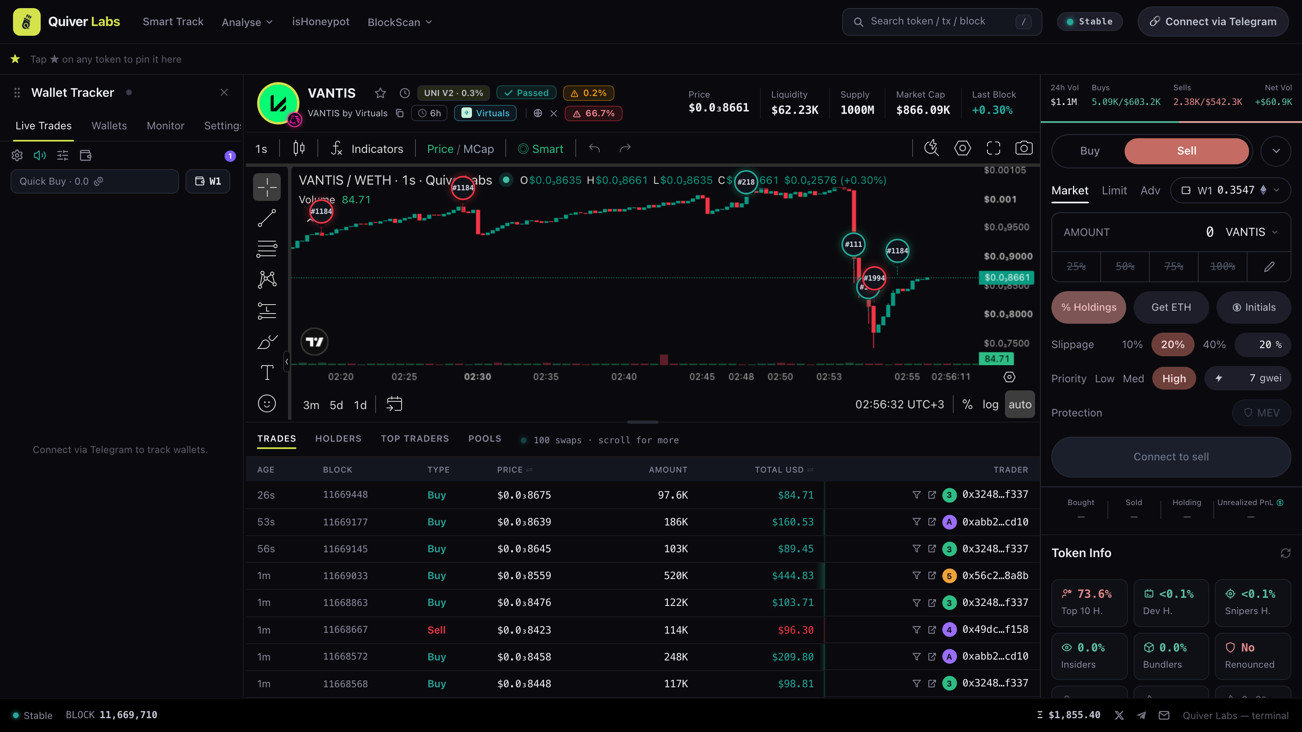
Task: Select the Text annotation tool
Action: [x=267, y=373]
